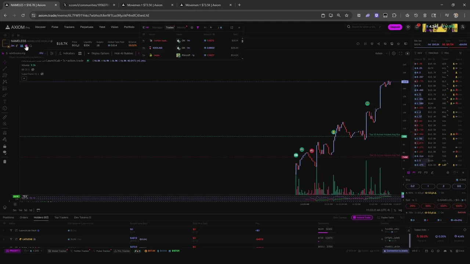Image resolution: width=470 pixels, height=264 pixels.
Task: Toggle percent scale on chart
Action: [x=395, y=210]
